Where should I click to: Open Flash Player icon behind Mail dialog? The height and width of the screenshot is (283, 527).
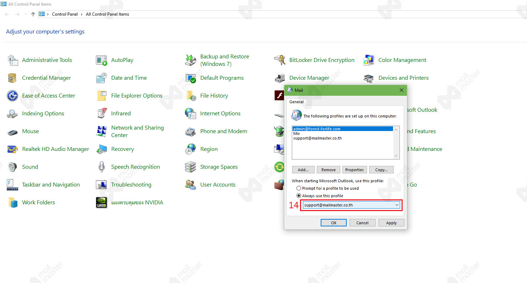click(x=279, y=96)
